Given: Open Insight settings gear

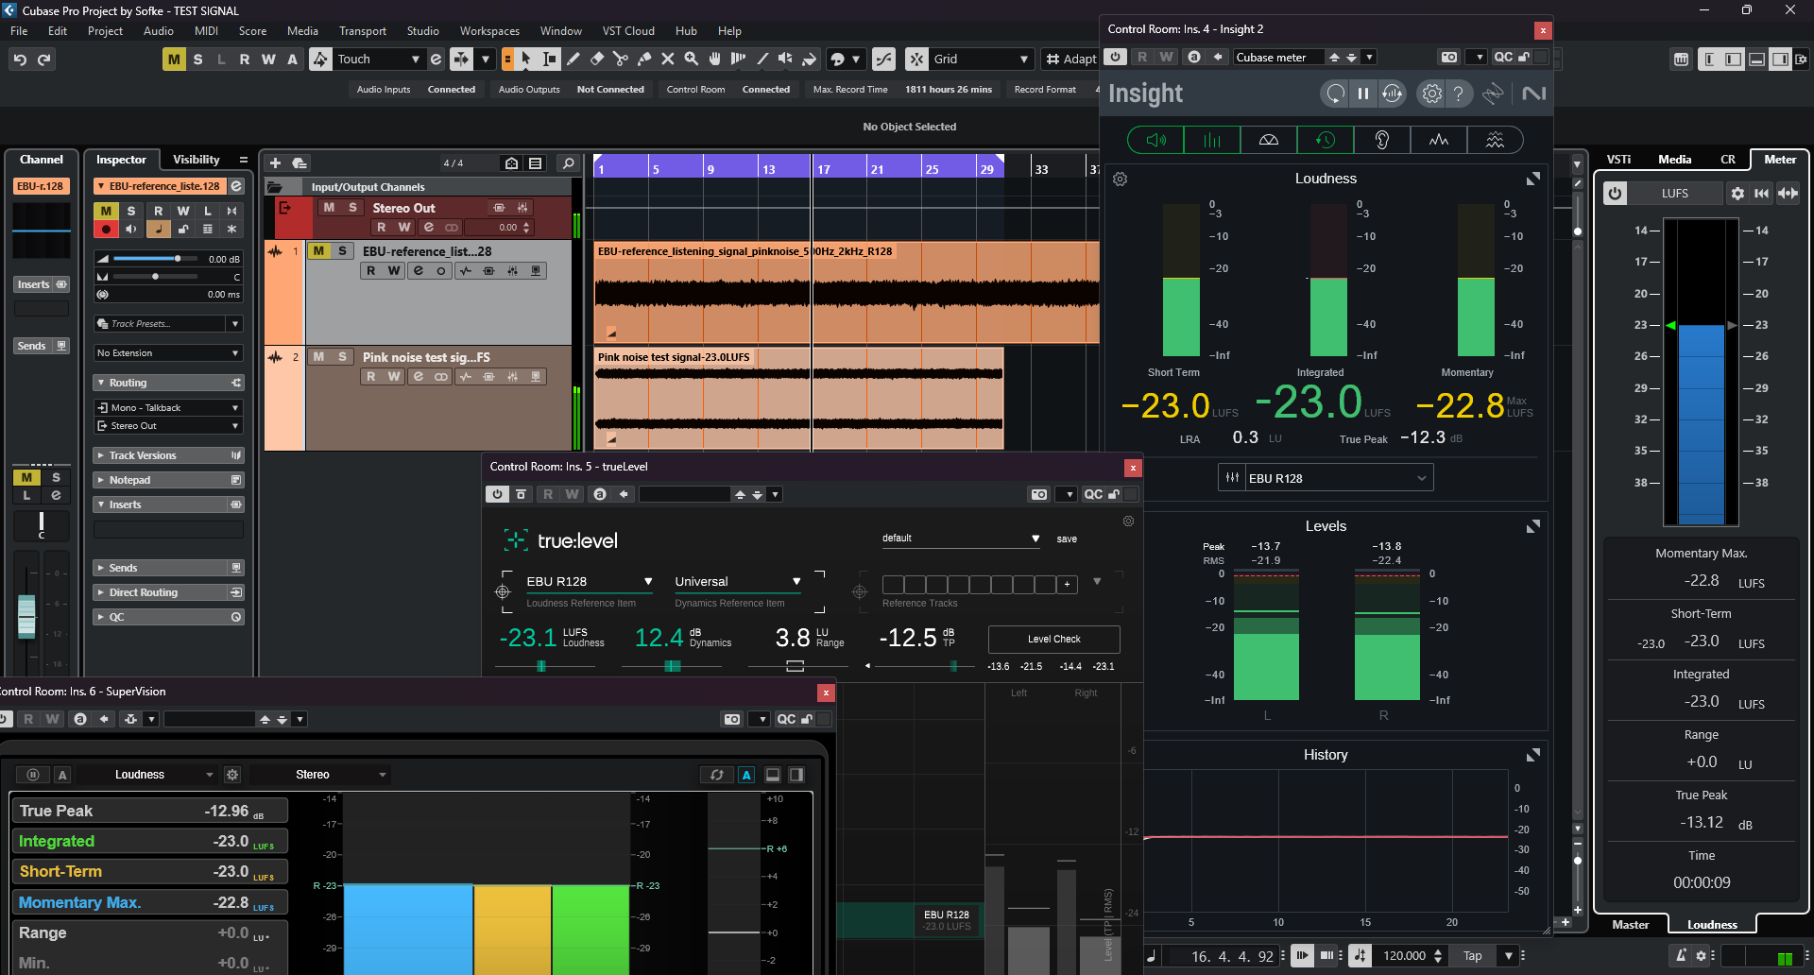Looking at the screenshot, I should (x=1432, y=94).
